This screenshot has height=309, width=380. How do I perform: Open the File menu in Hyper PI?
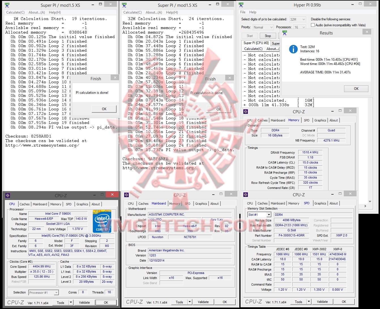click(242, 12)
